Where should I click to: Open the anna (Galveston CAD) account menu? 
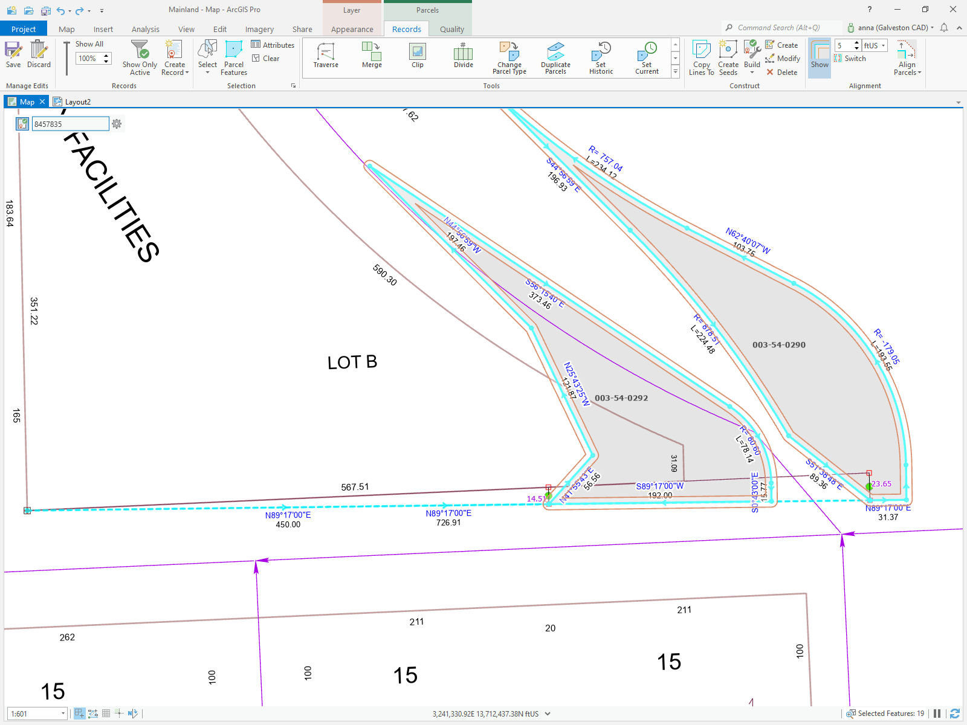890,28
